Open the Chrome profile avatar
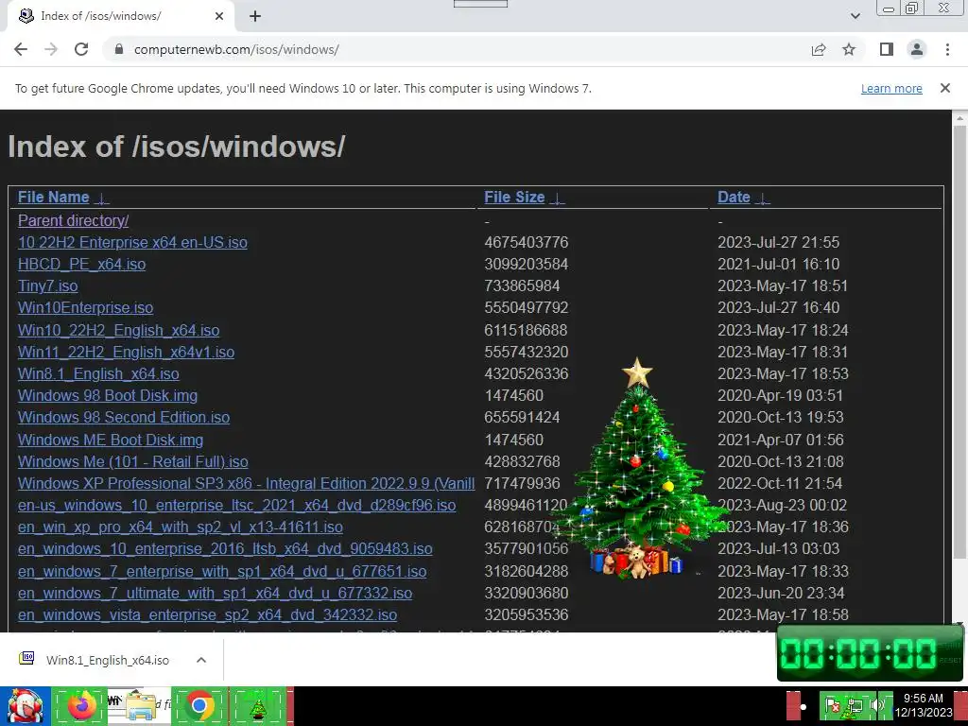The height and width of the screenshot is (726, 968). [x=917, y=49]
